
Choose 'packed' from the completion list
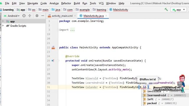pos(152,103)
